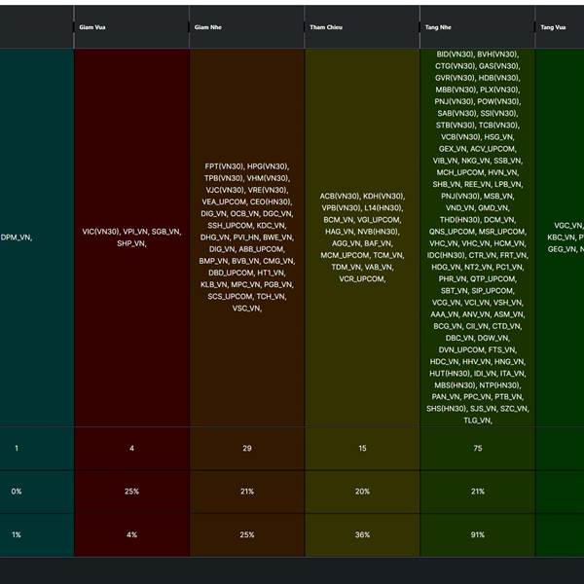Select the HPG(VN30) ticker
This screenshot has width=584, height=584.
269,166
